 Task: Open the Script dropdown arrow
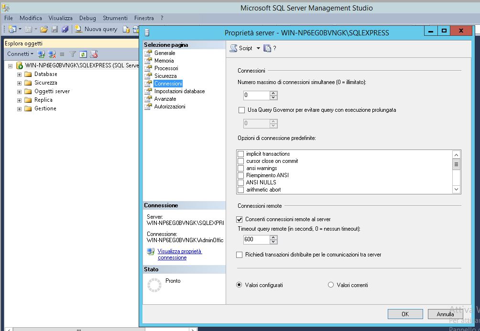coord(258,48)
